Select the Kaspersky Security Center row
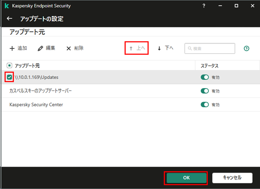This screenshot has height=189, width=260. click(x=131, y=105)
